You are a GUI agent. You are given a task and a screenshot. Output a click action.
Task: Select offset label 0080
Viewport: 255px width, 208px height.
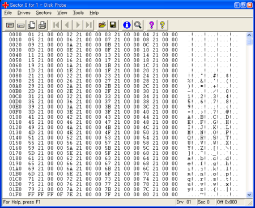15,76
